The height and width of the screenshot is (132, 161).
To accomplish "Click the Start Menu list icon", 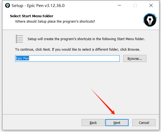I will (19, 39).
